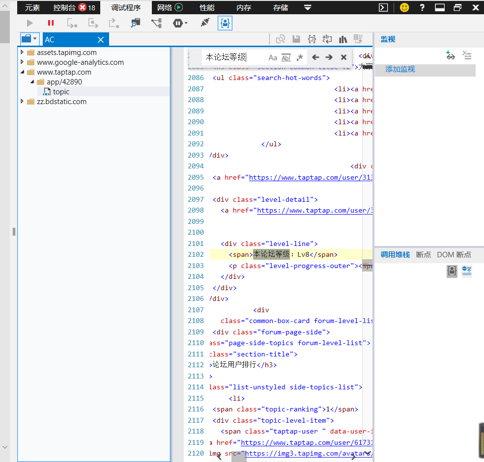Click the Step Out toolbar icon

pyautogui.click(x=114, y=23)
